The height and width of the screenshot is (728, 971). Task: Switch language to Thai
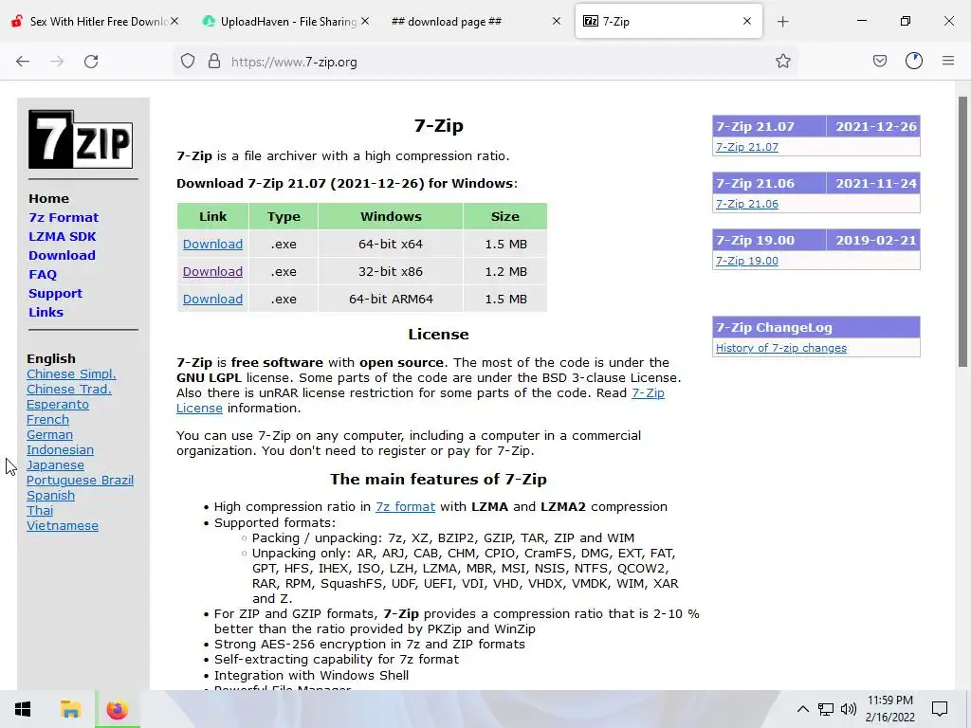(40, 511)
